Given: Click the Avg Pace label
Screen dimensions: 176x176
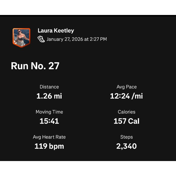Looking at the screenshot, I should pos(126,87).
